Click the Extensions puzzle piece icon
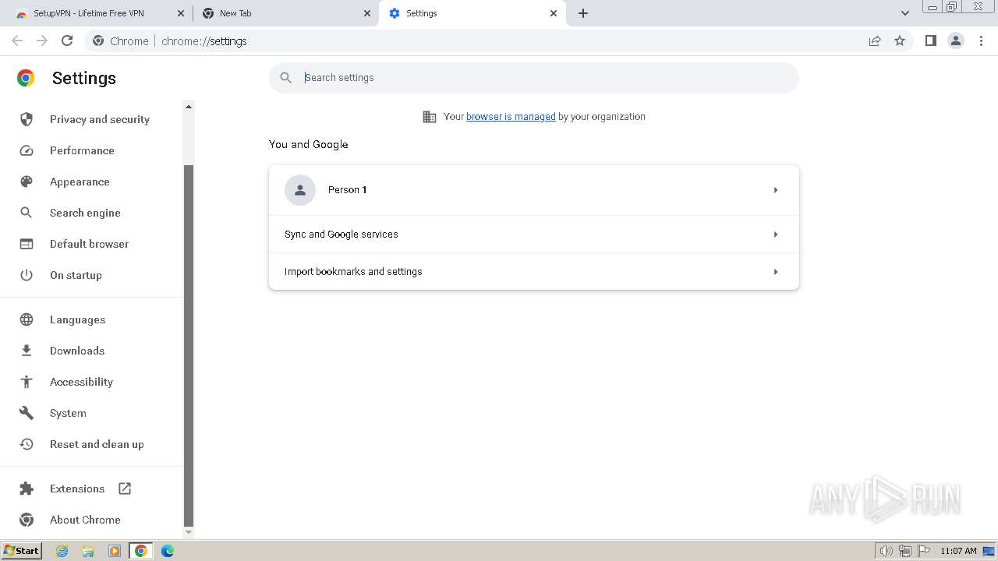 pyautogui.click(x=27, y=489)
